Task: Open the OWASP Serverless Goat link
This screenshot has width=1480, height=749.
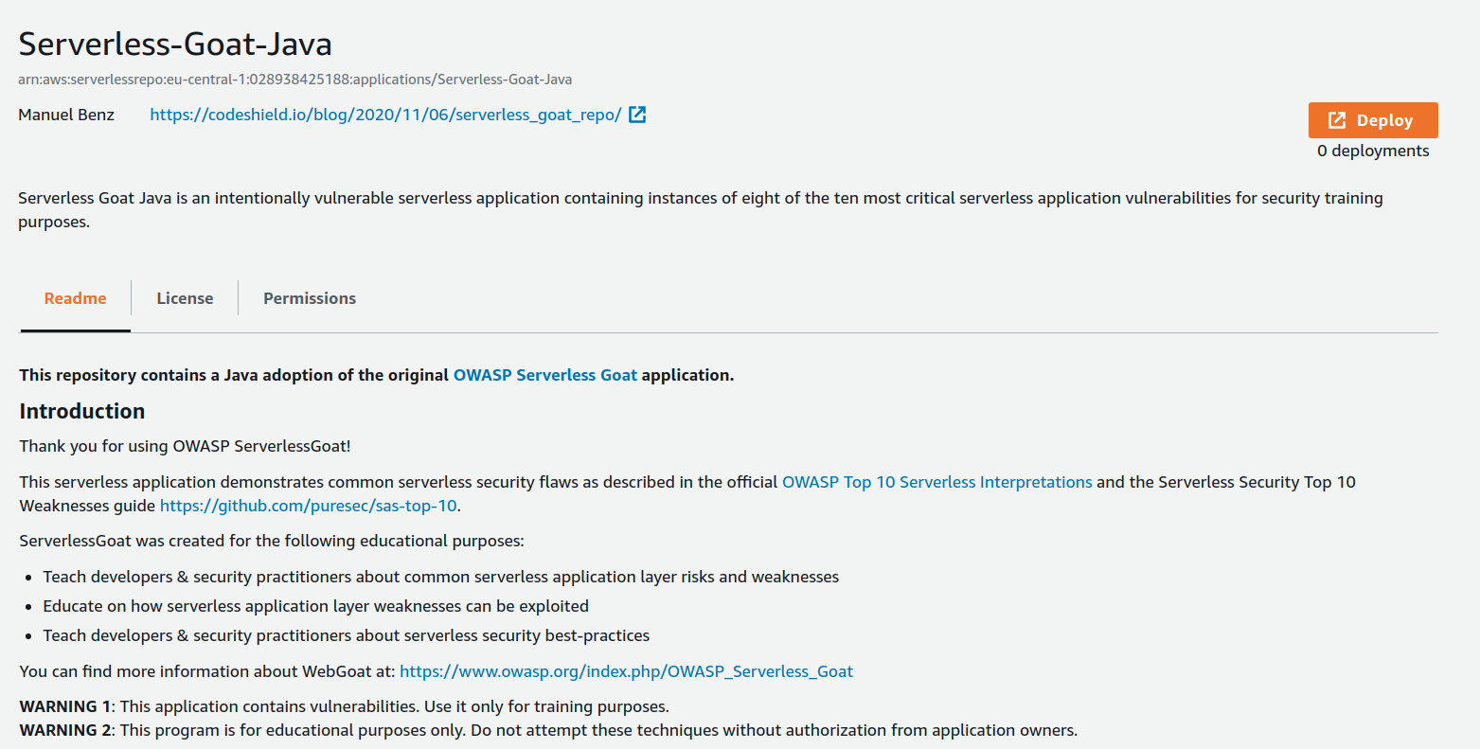Action: click(x=544, y=374)
